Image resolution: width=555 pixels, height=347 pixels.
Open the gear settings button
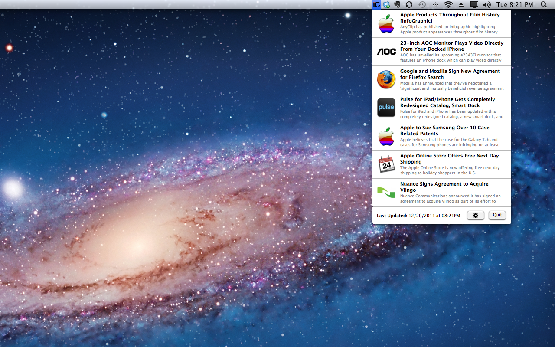pyautogui.click(x=475, y=216)
